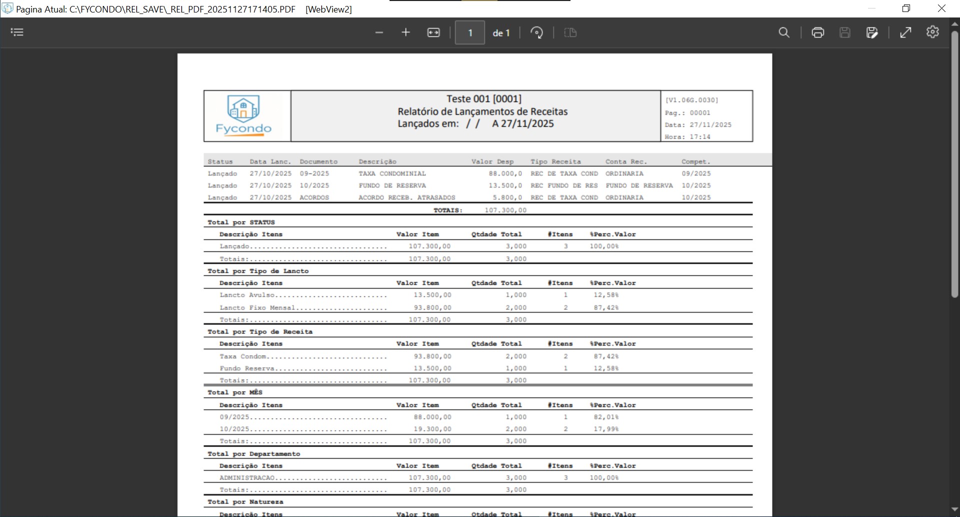Restore down the window
Screen dimensions: 960x517
pyautogui.click(x=906, y=8)
